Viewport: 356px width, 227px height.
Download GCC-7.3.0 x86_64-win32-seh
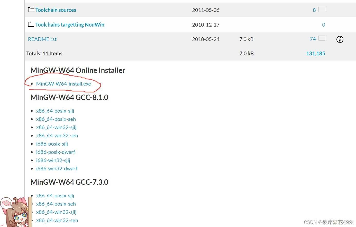[57, 220]
